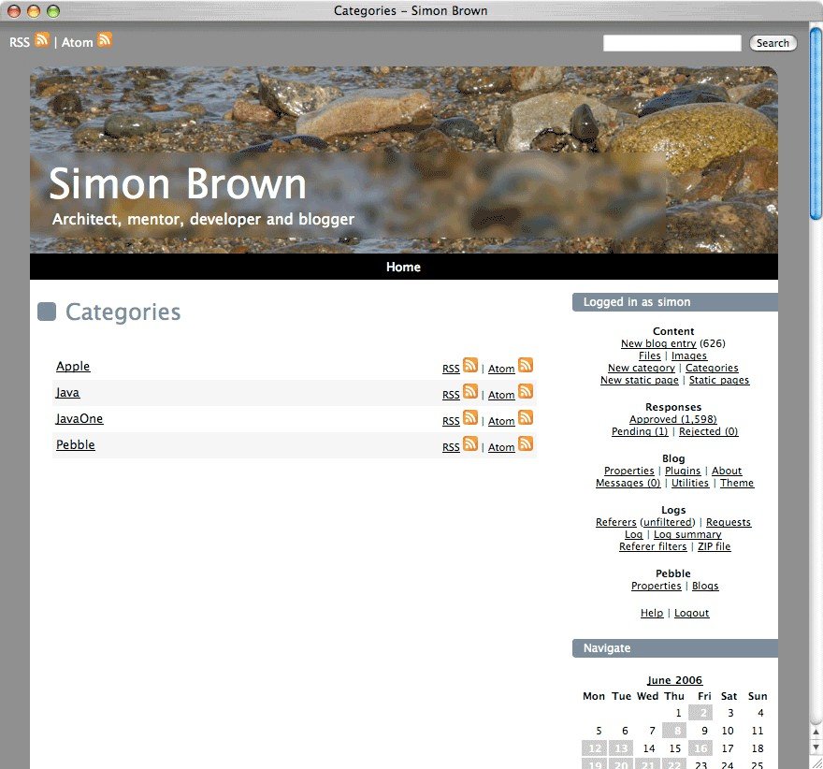Click the header RSS text link
This screenshot has height=769, width=823.
(x=20, y=42)
